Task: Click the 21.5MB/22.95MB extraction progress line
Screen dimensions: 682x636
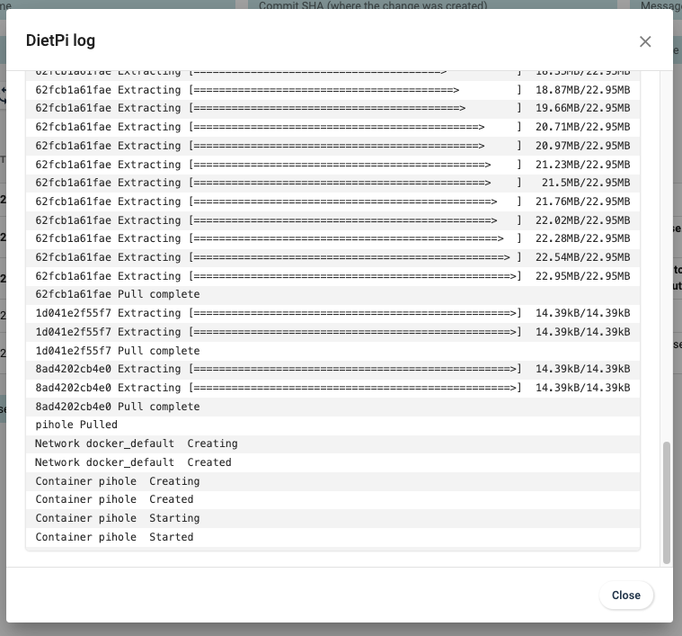Action: 332,183
